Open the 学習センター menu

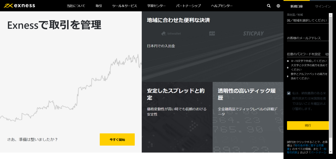tap(157, 6)
